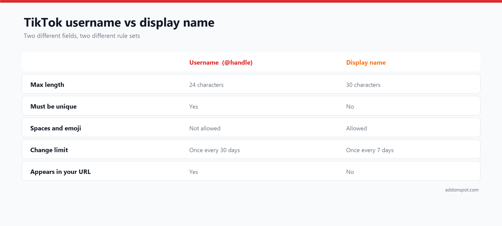502x226 pixels.
Task: Click the "TikTok username vs display name" title
Action: (119, 23)
